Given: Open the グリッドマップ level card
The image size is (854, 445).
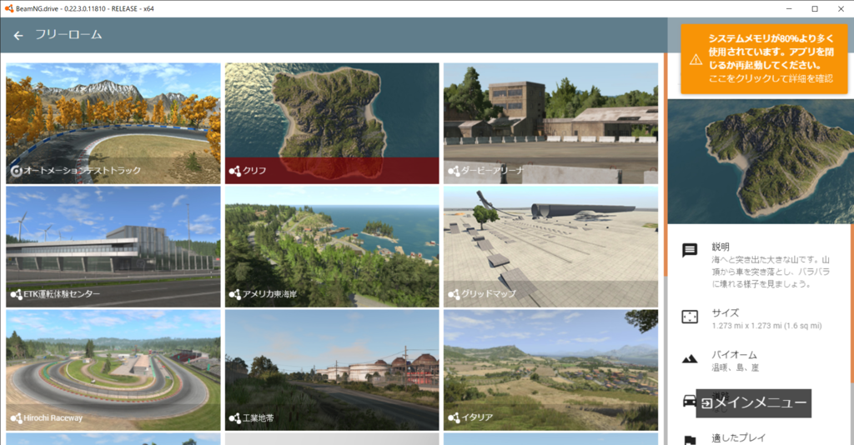Looking at the screenshot, I should [550, 247].
